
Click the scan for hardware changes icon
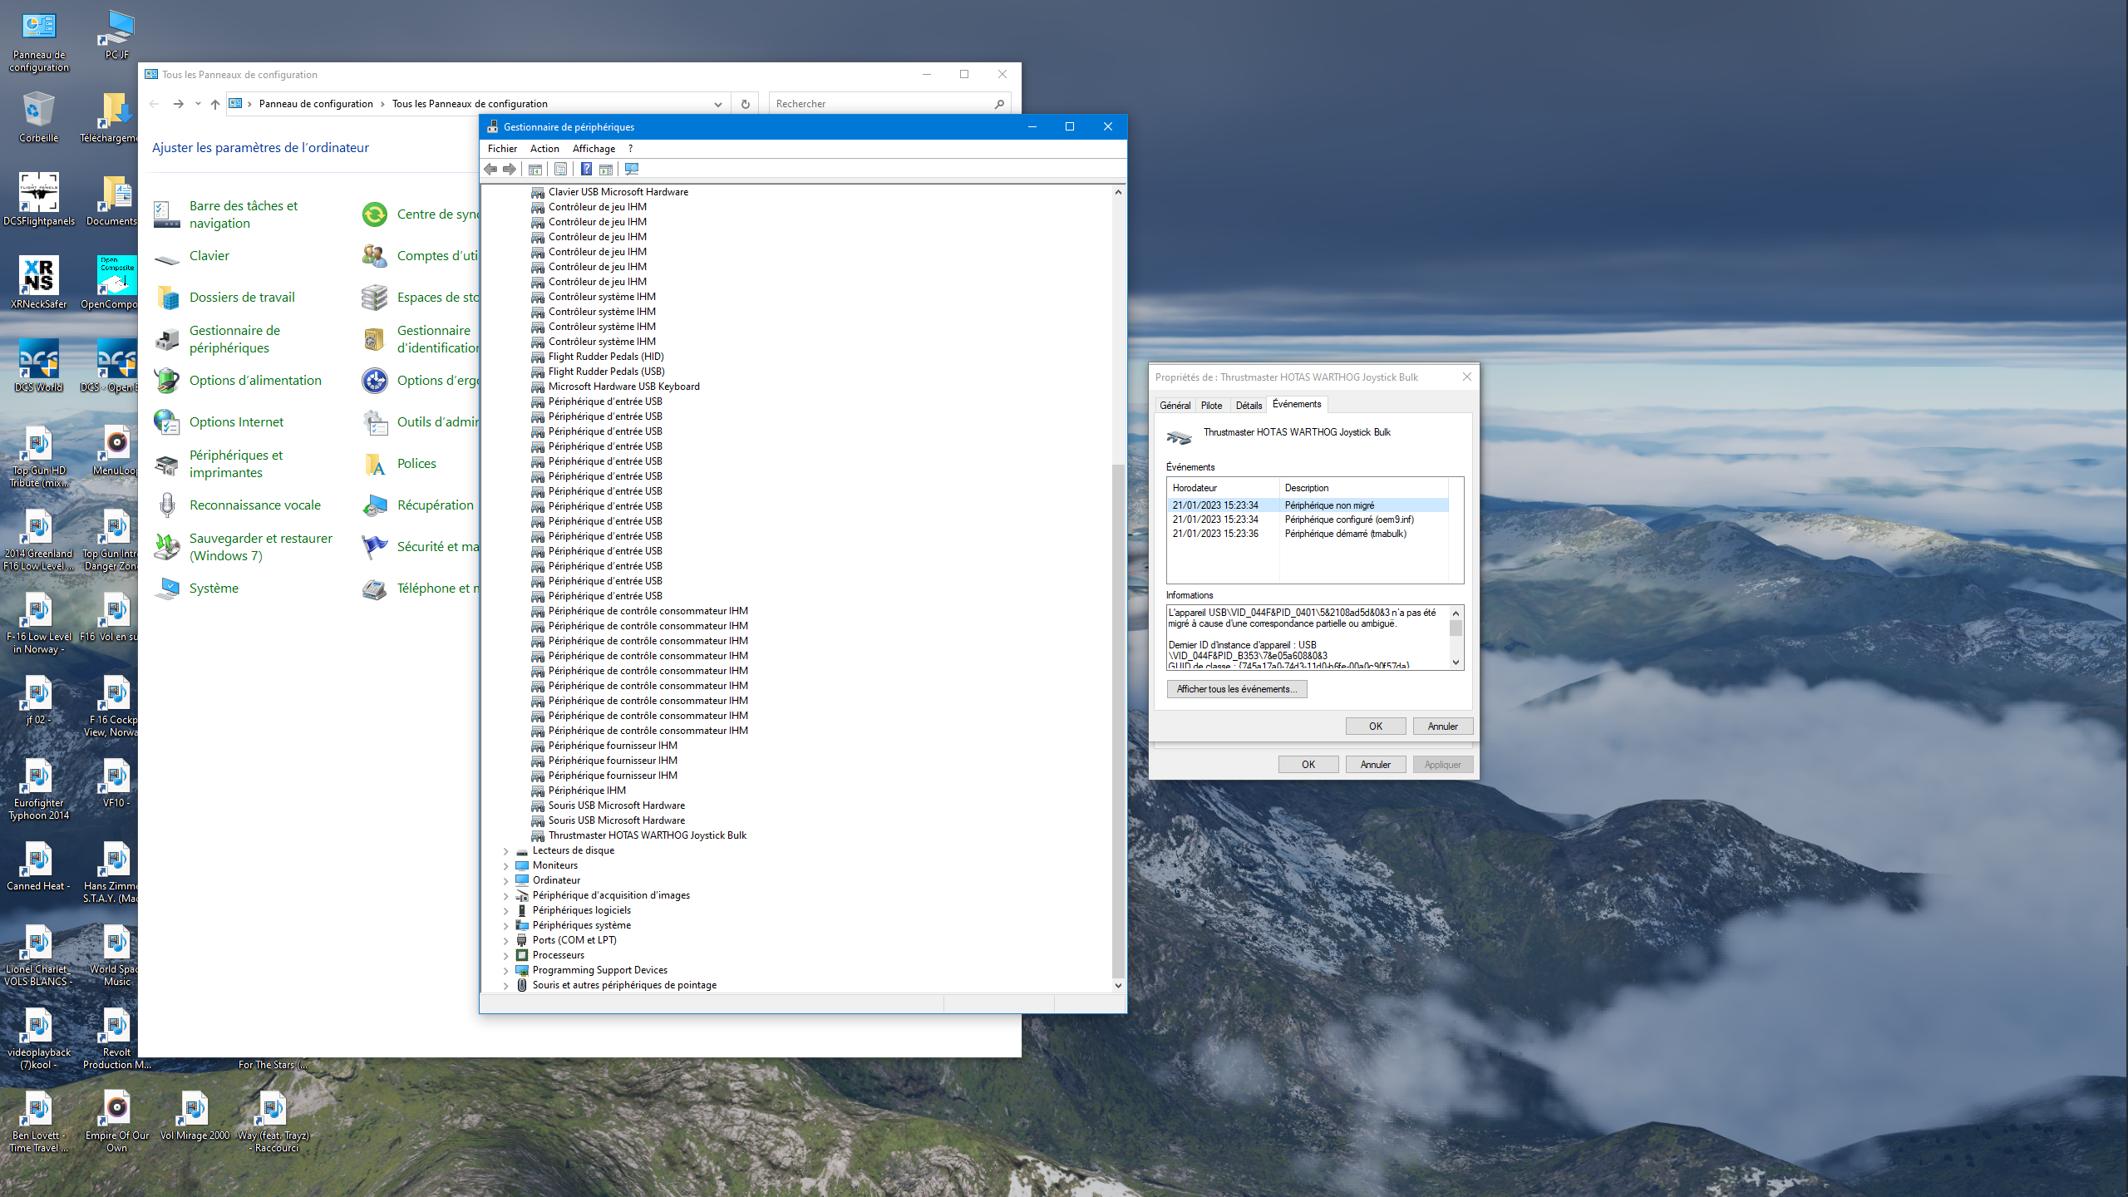click(x=632, y=169)
